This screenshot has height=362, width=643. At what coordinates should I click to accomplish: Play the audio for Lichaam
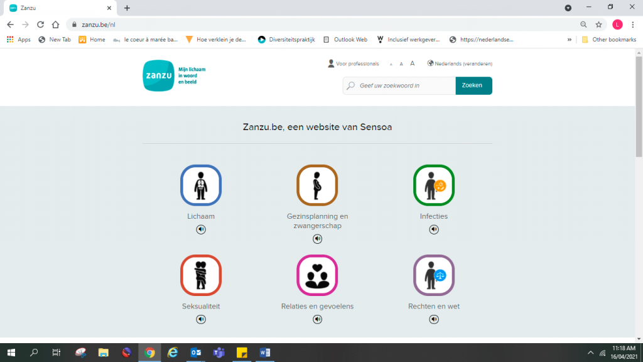[201, 229]
